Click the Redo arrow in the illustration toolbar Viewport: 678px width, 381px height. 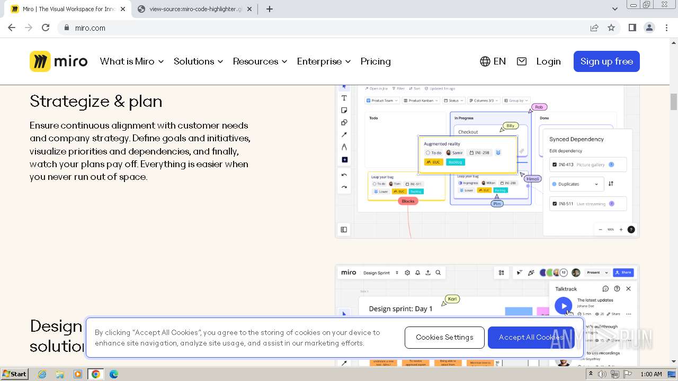(x=344, y=187)
